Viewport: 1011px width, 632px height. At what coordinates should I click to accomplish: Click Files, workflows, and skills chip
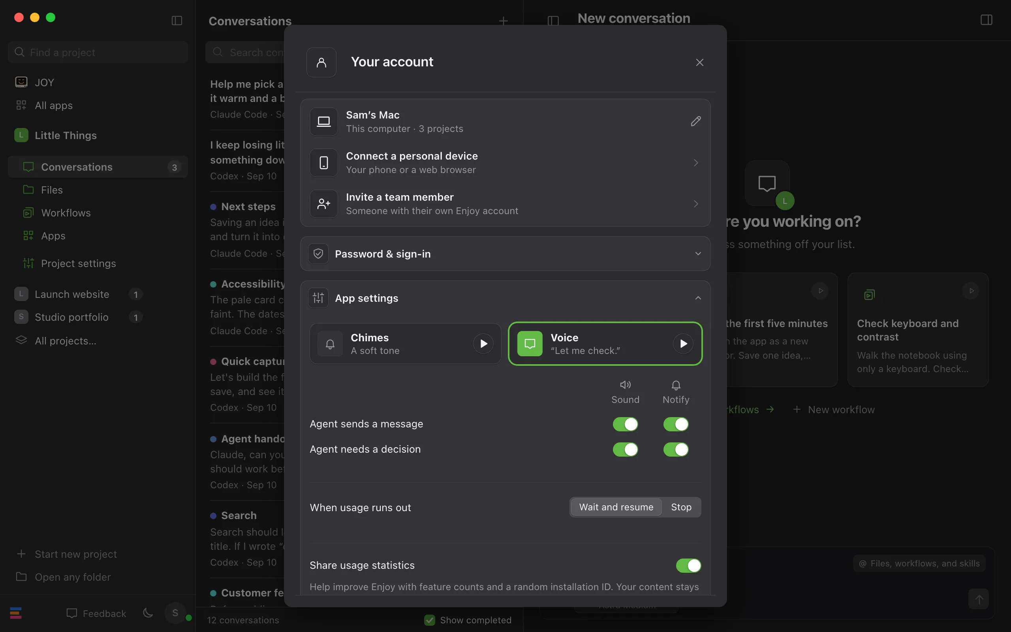[x=919, y=563]
